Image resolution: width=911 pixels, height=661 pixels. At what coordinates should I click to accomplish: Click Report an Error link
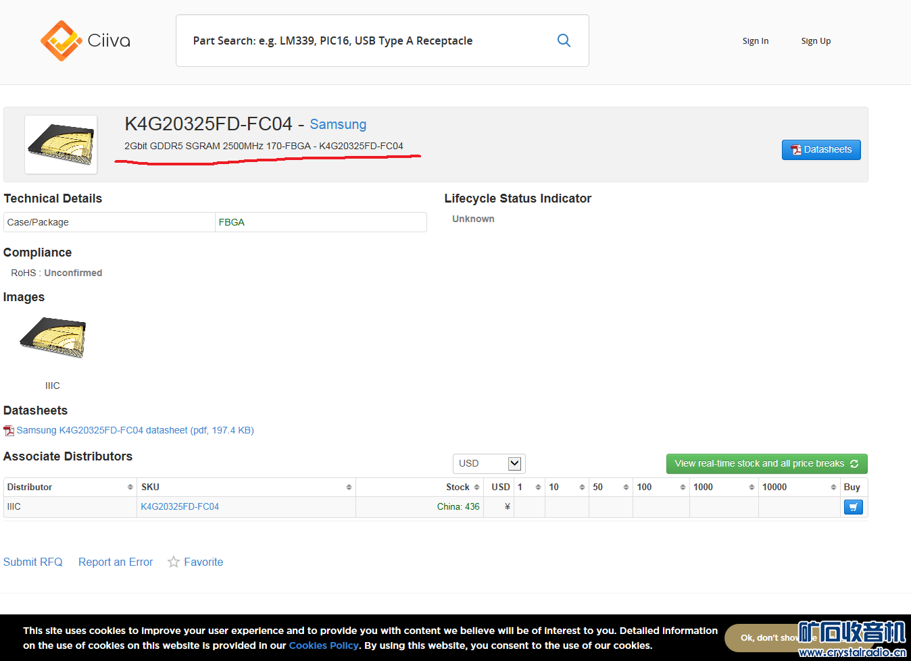[116, 562]
